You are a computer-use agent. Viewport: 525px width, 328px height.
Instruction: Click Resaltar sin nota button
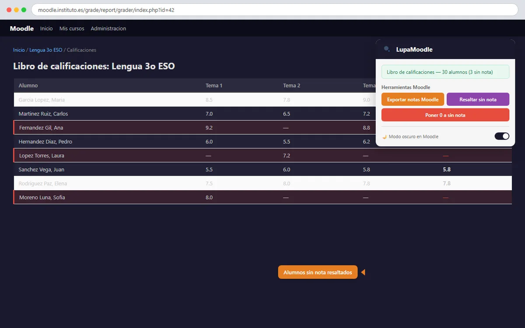coord(478,99)
